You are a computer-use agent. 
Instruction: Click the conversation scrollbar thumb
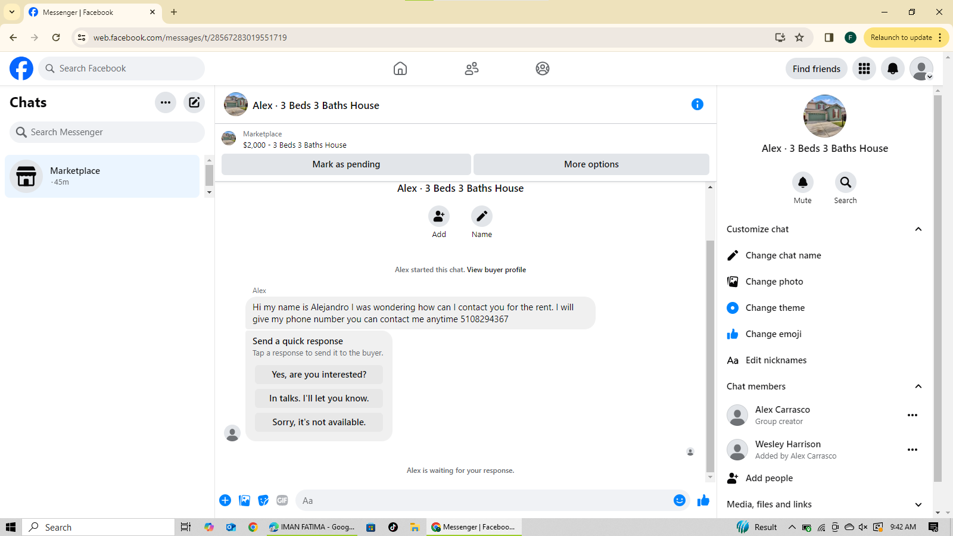[710, 356]
